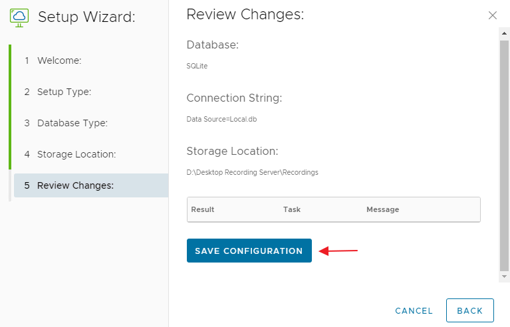Click the Task column header
Screen dimensions: 510x327
(292, 209)
